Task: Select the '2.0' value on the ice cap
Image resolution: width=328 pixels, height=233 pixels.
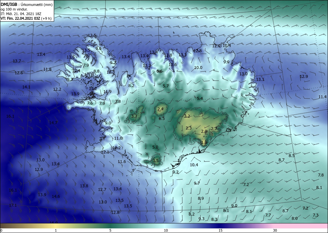Action: click(x=204, y=131)
